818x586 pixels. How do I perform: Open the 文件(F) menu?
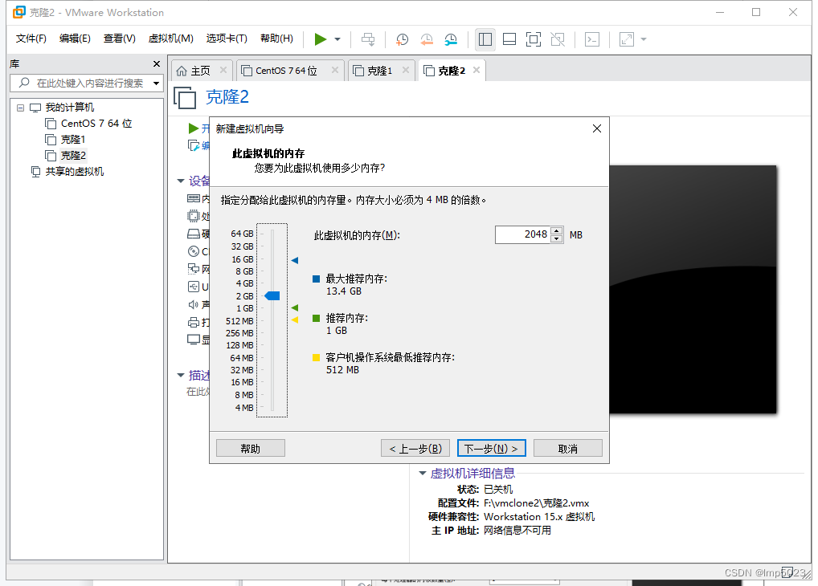pos(31,39)
